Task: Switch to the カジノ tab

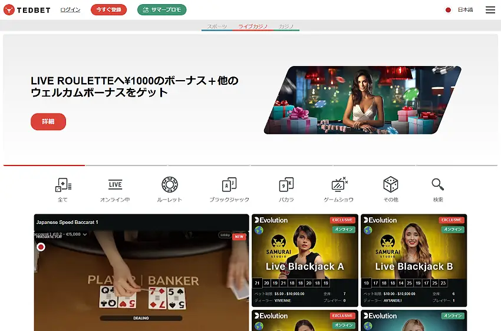Action: [x=286, y=26]
